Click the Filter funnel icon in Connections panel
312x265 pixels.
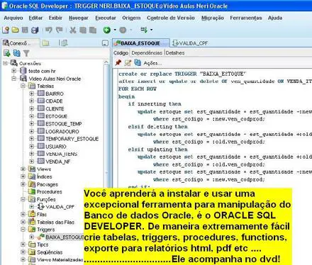click(26, 53)
